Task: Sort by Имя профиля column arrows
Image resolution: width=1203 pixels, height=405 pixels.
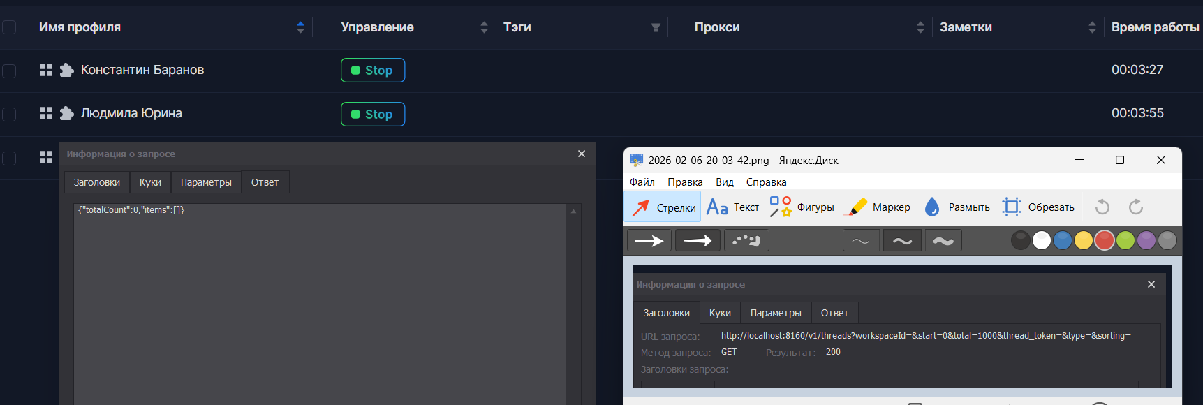Action: [300, 27]
